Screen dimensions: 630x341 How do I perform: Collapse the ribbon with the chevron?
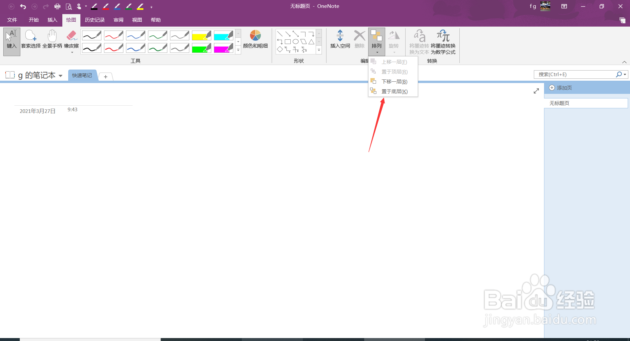tap(624, 62)
